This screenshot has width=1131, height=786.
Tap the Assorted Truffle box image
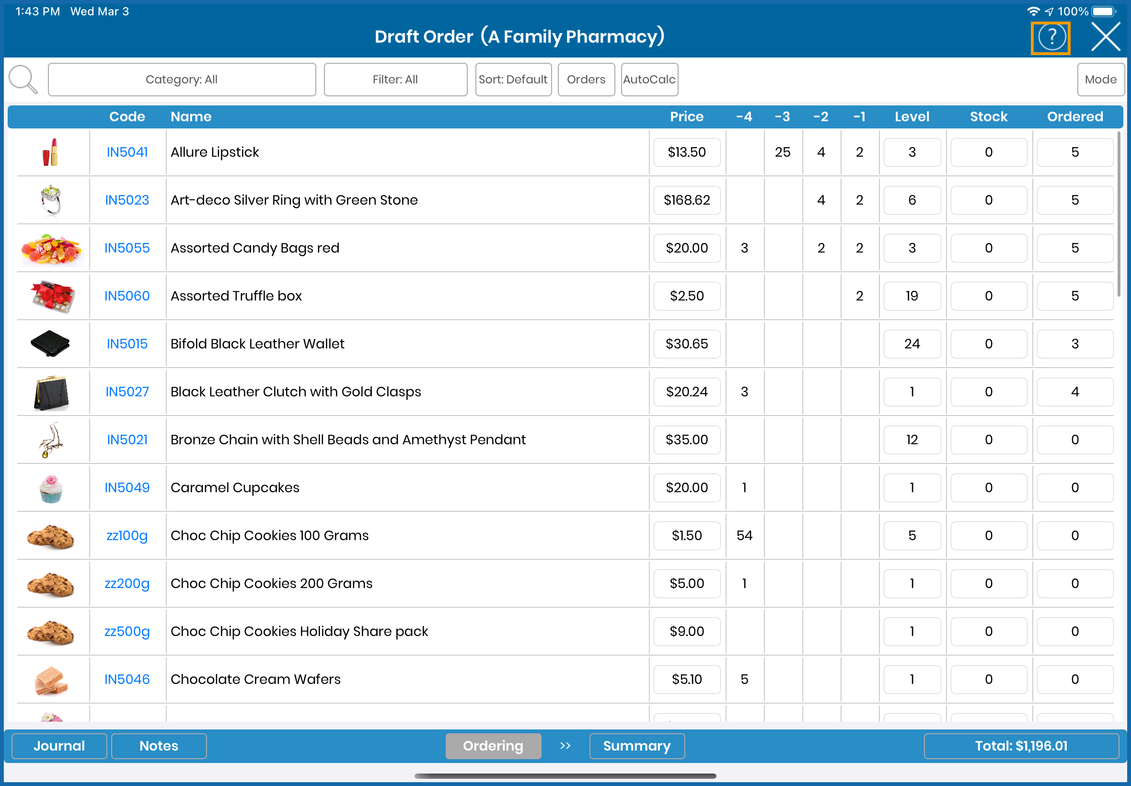pyautogui.click(x=51, y=296)
